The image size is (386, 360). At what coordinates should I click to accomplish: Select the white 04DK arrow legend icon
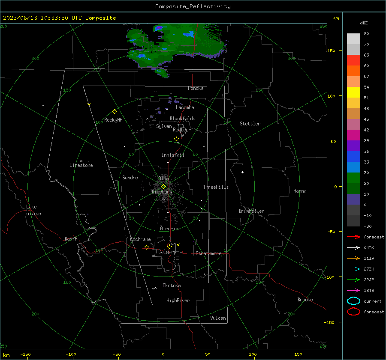point(353,247)
